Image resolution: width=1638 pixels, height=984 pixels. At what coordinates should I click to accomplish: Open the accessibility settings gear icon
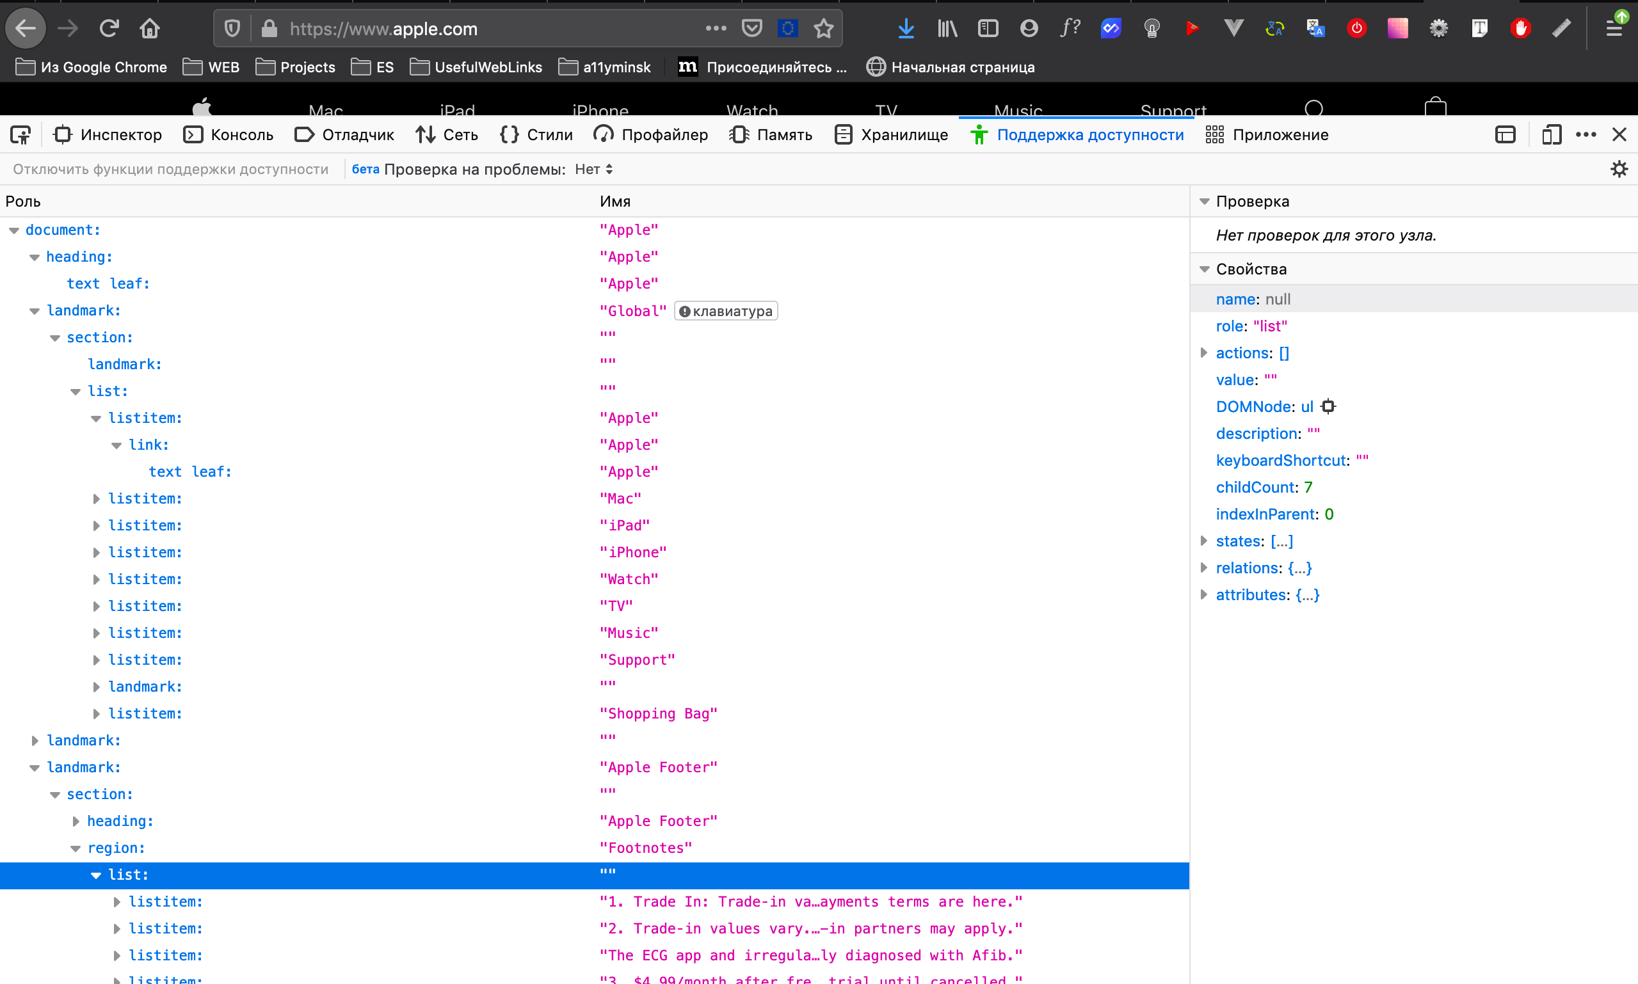1619,169
